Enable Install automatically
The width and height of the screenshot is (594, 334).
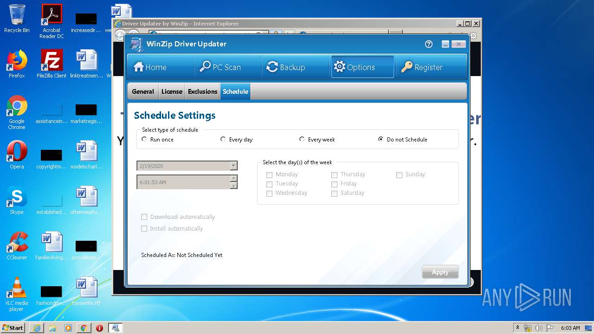point(144,229)
